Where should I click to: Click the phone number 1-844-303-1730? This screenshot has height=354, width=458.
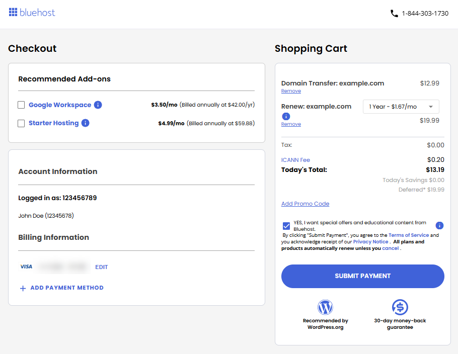425,14
